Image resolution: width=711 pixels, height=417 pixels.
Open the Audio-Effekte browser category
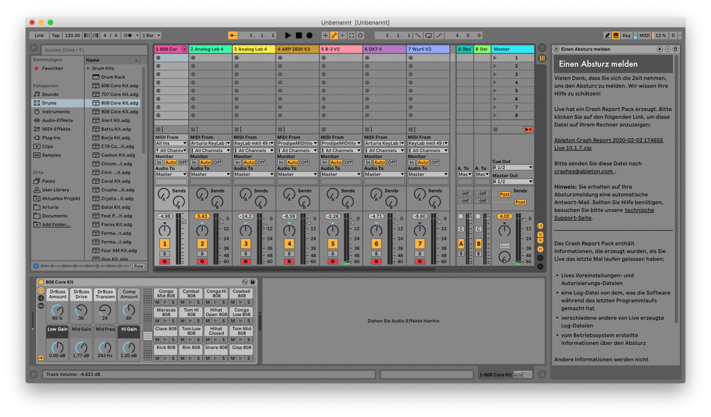point(57,120)
